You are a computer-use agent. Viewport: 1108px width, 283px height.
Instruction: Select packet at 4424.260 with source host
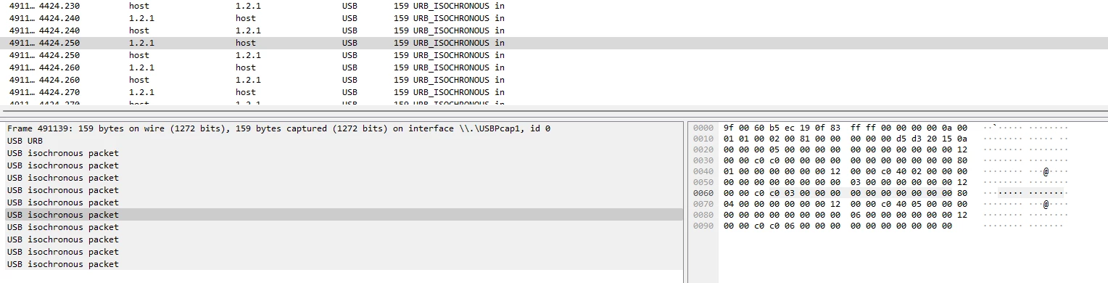point(554,80)
